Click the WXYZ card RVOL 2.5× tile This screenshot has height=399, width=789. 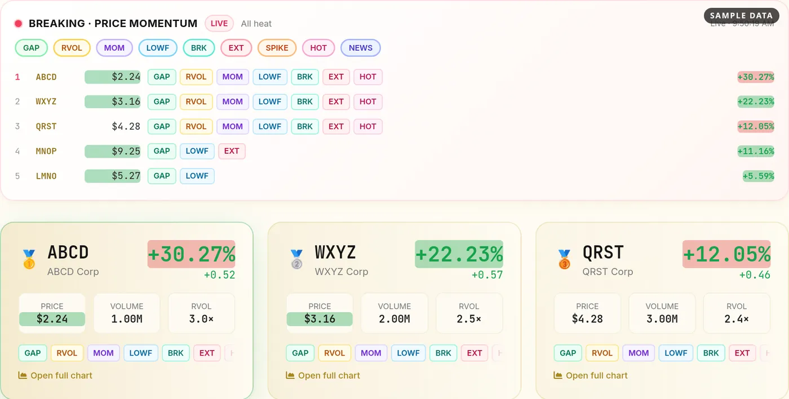(469, 313)
